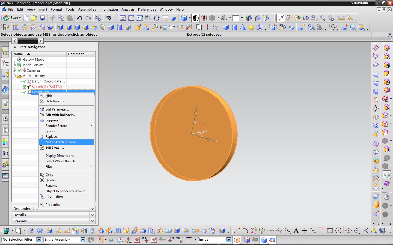Image resolution: width=393 pixels, height=245 pixels.
Task: Open the No Selection Filter dropdown
Action: pos(38,240)
